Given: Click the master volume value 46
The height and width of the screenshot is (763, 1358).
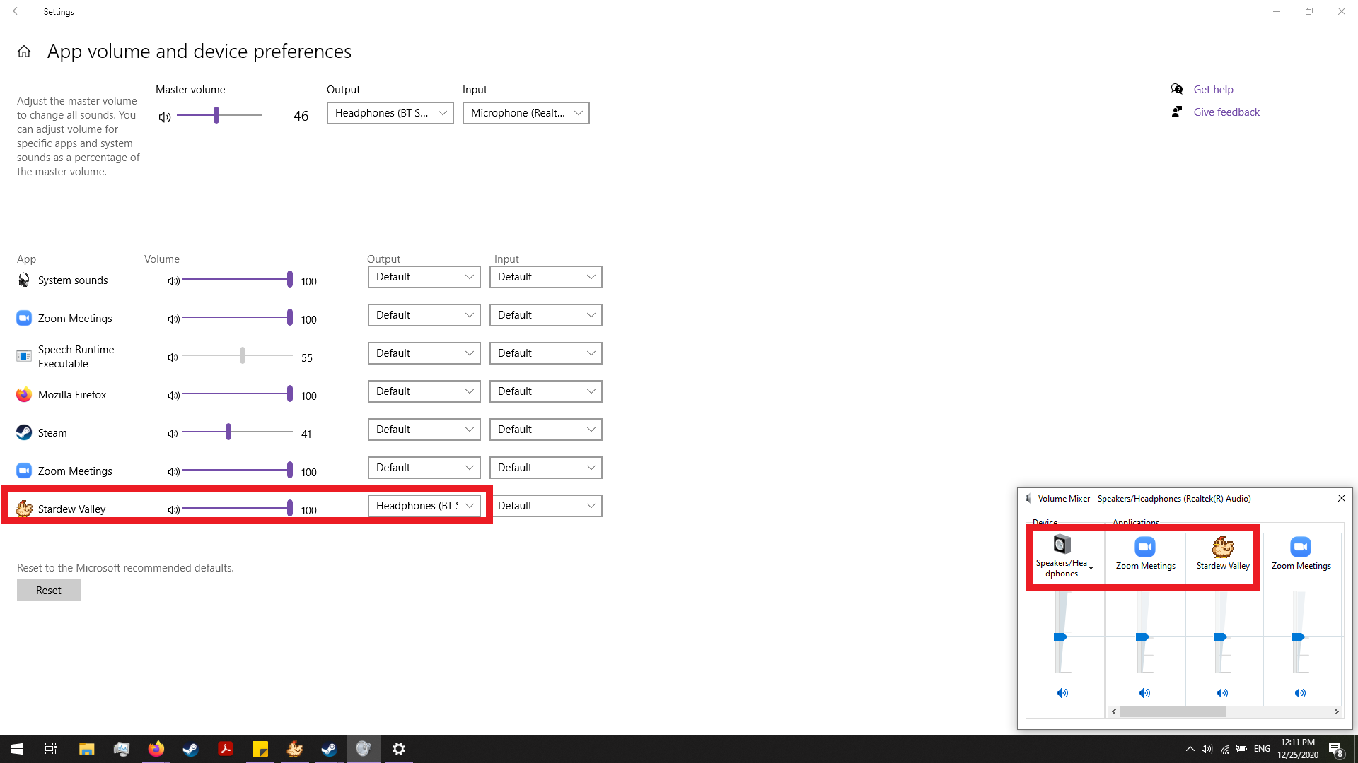Looking at the screenshot, I should click(x=301, y=116).
